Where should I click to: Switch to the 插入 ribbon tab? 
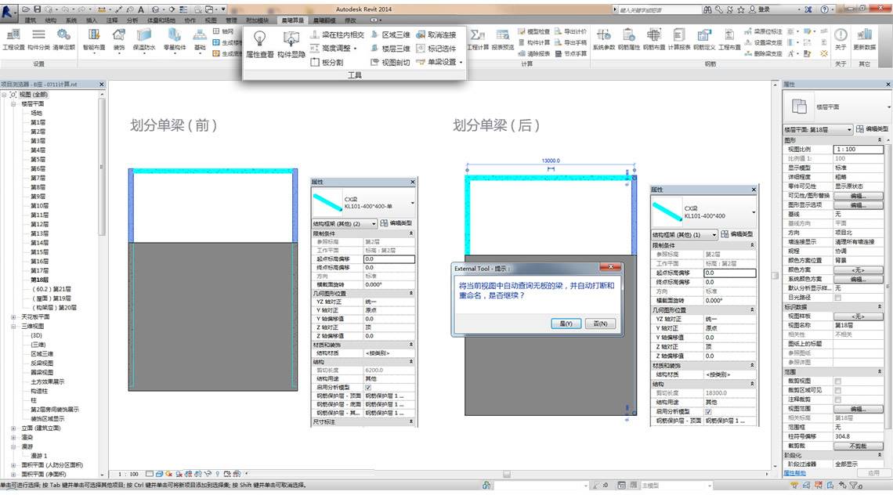91,20
